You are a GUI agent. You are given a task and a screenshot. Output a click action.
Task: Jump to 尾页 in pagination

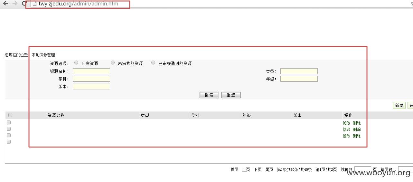tap(269, 170)
